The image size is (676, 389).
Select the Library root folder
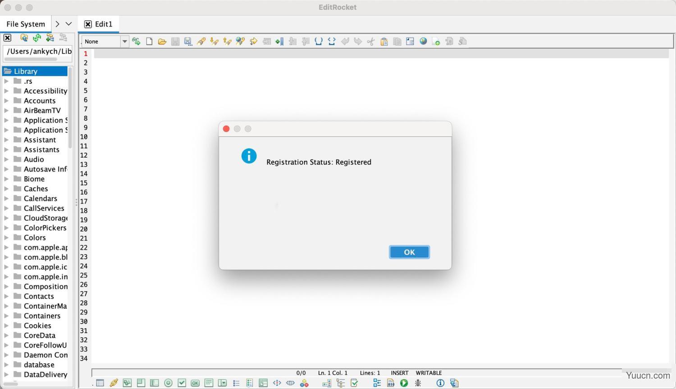coord(35,71)
